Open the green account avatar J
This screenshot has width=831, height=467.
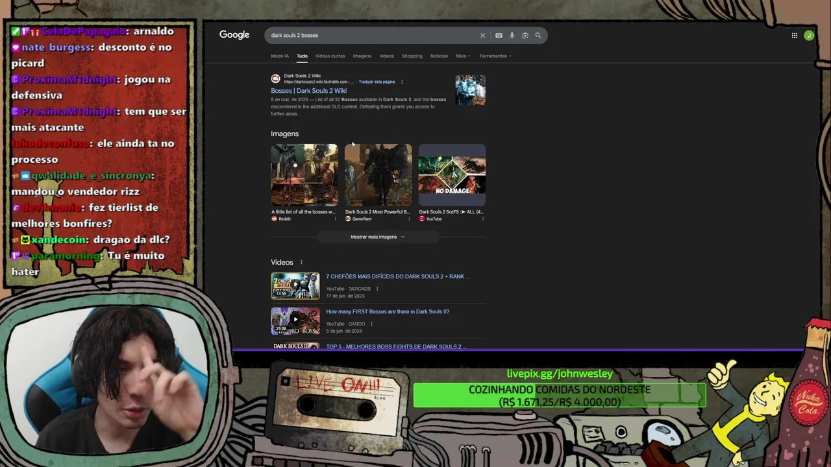[x=809, y=36]
